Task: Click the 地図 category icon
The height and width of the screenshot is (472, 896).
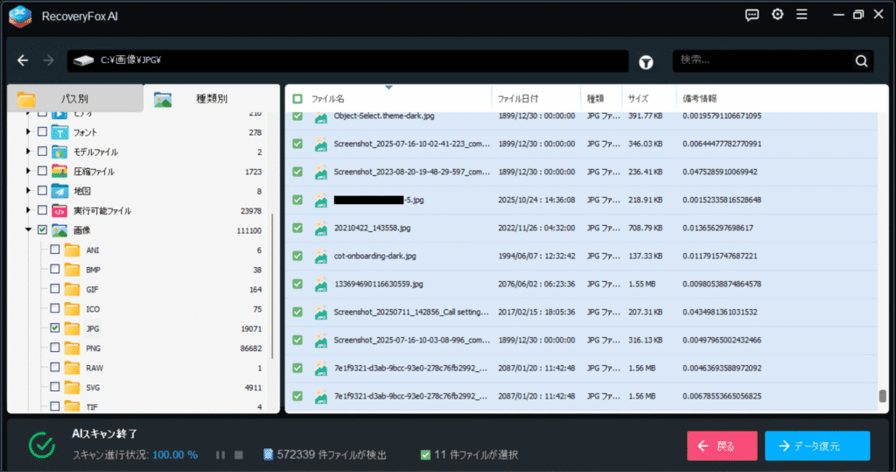Action: point(59,191)
